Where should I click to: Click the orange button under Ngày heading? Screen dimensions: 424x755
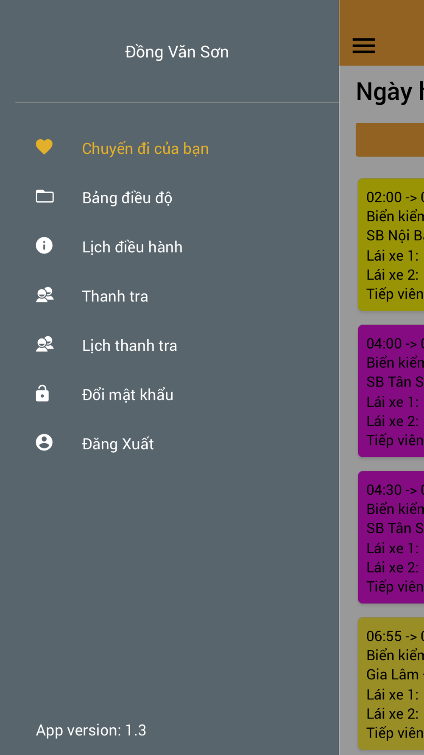390,140
